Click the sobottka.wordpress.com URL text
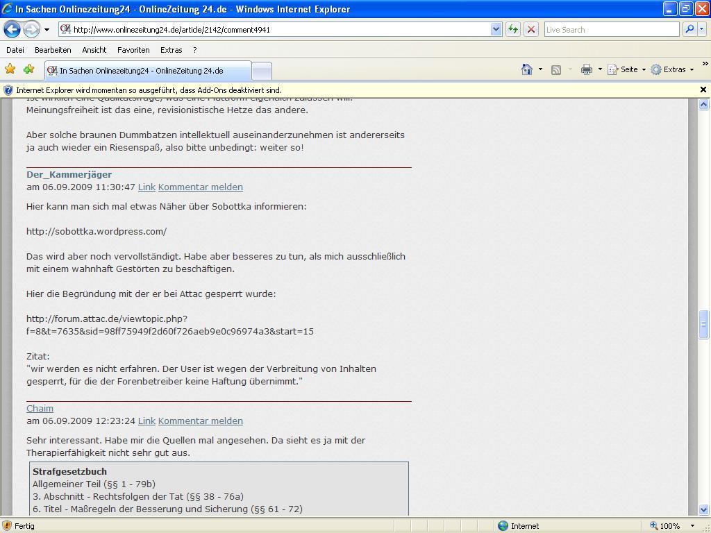The image size is (711, 533). tap(97, 232)
